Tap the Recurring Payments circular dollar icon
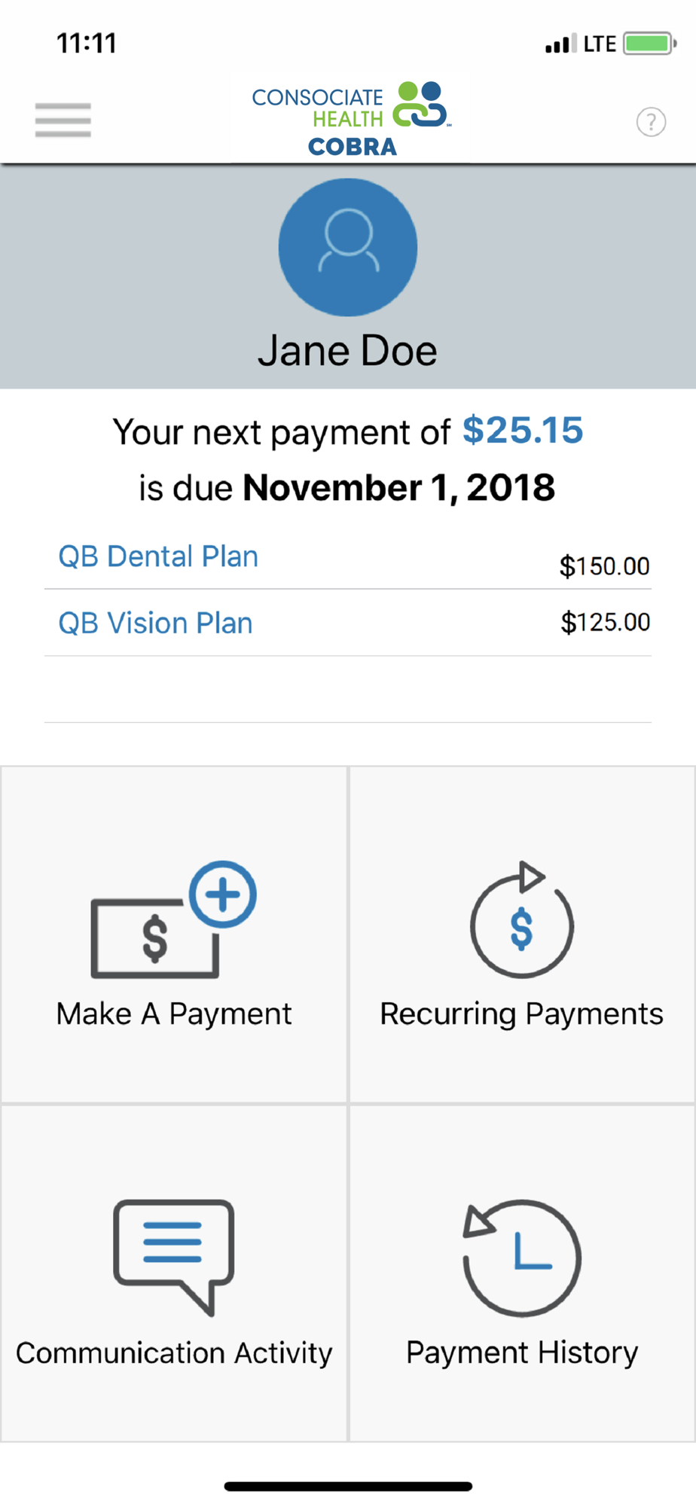 (522, 920)
